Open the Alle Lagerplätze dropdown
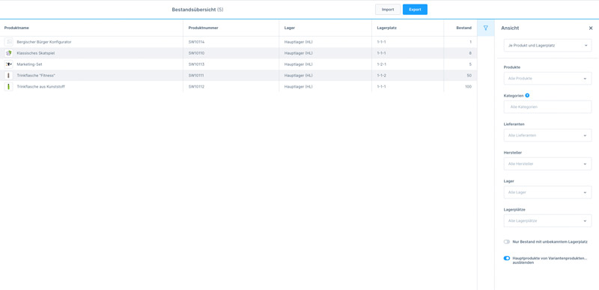Image resolution: width=599 pixels, height=290 pixels. click(547, 221)
